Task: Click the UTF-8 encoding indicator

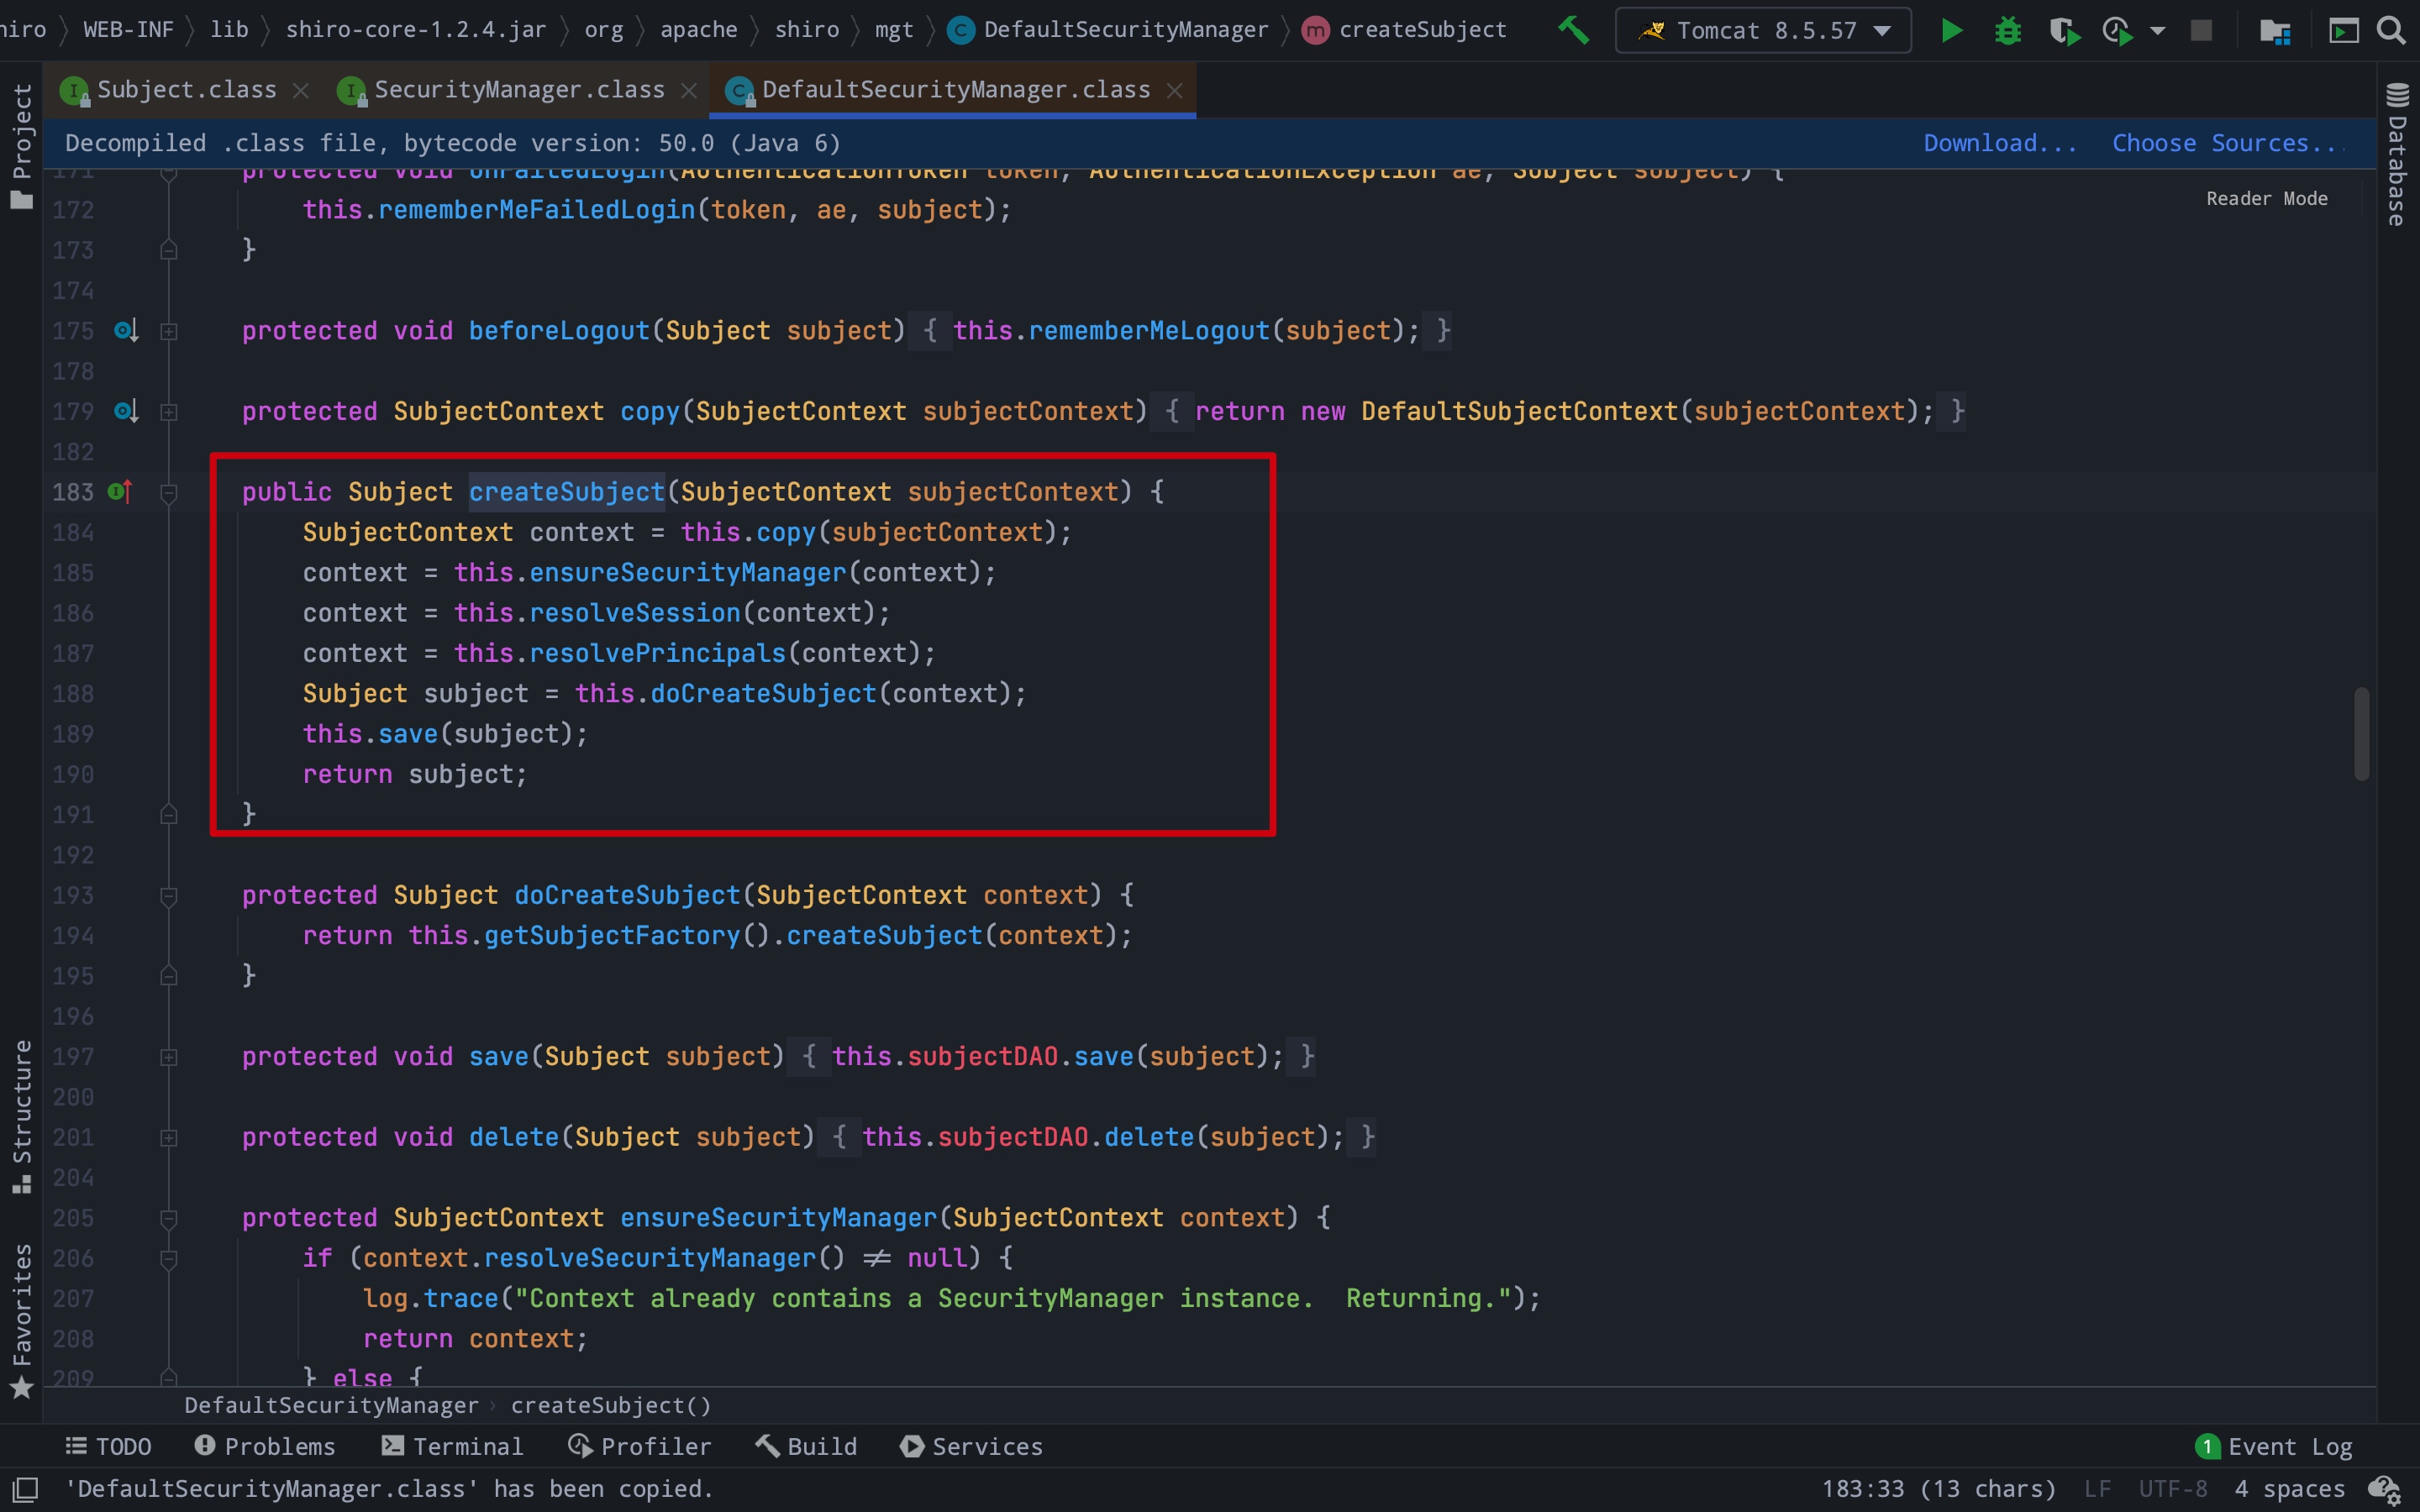Action: (x=2172, y=1489)
